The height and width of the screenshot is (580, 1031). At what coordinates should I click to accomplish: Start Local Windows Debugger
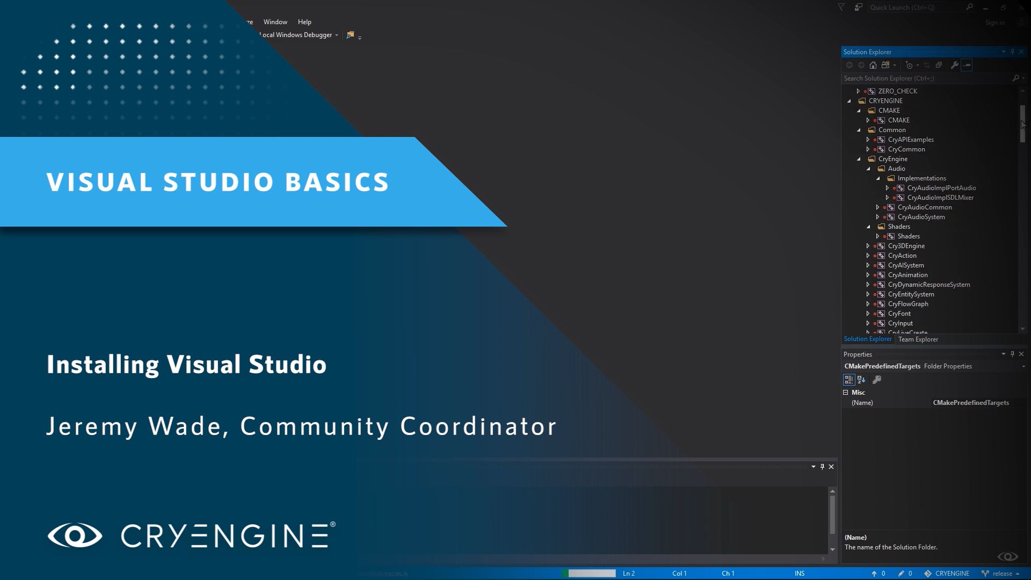[295, 34]
